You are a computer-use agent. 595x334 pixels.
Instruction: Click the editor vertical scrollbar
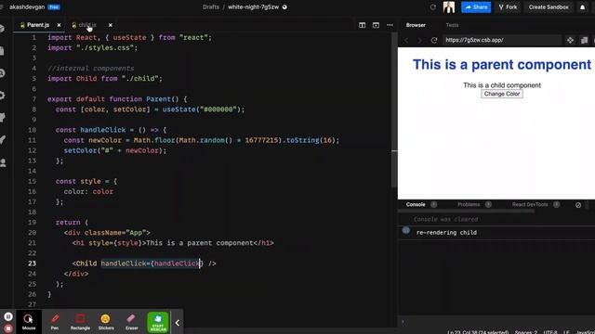click(394, 109)
